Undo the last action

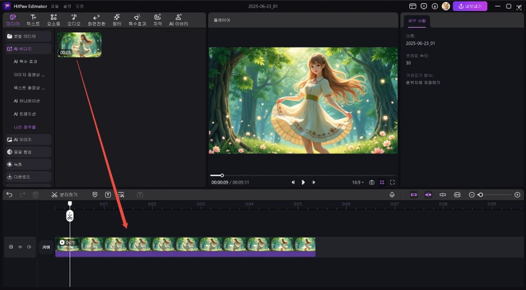(x=10, y=195)
